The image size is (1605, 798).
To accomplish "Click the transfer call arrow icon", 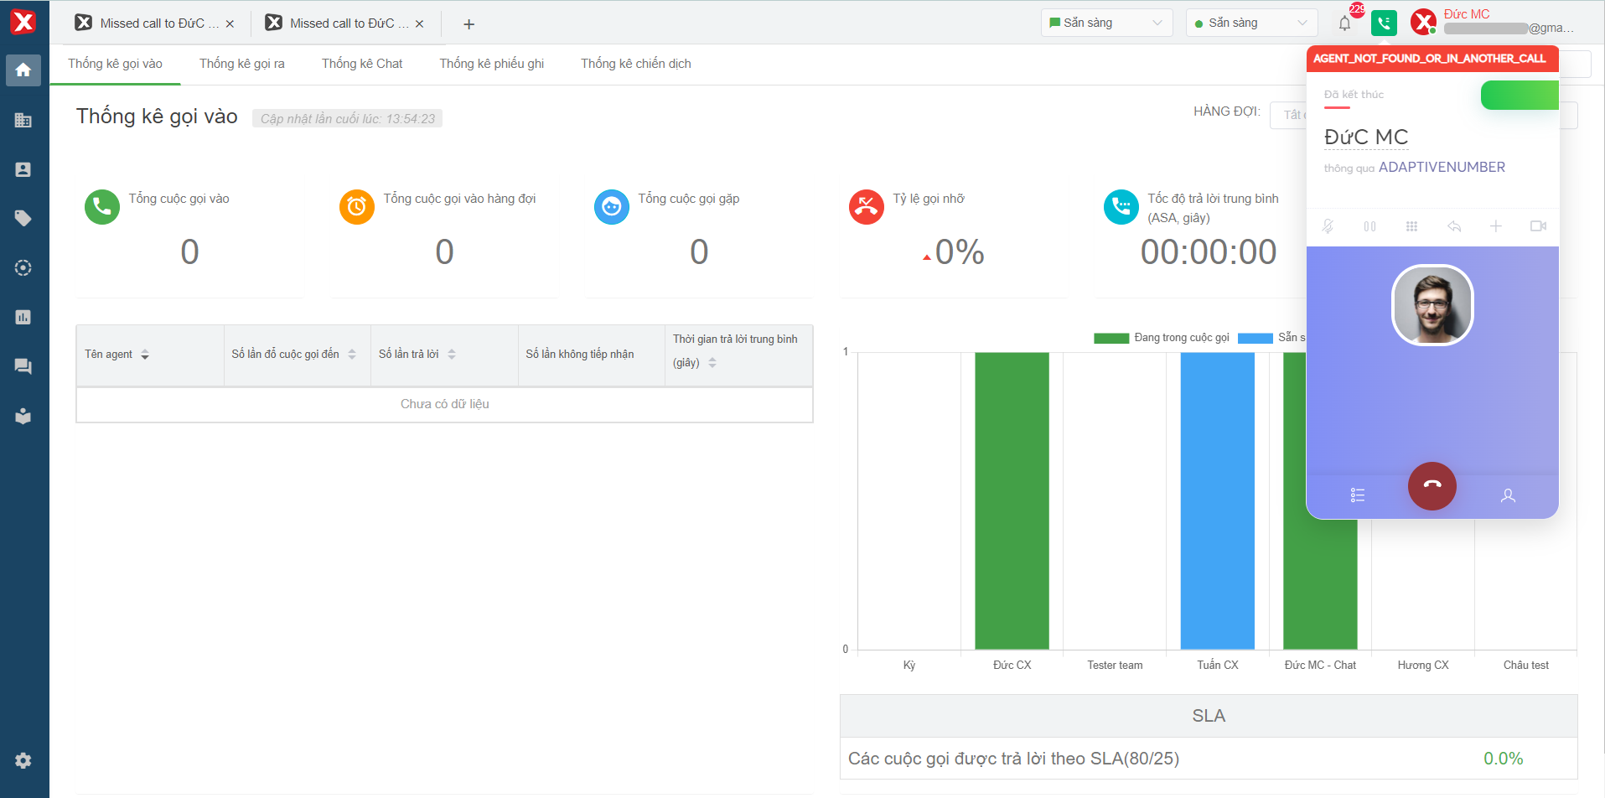I will (x=1454, y=226).
